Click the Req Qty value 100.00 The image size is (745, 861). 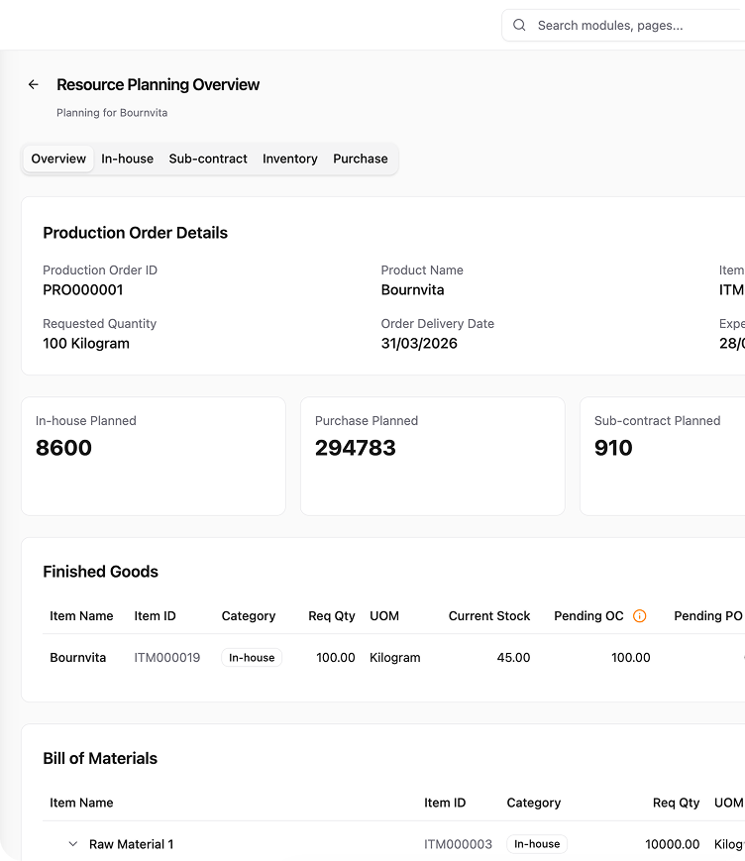pos(336,657)
